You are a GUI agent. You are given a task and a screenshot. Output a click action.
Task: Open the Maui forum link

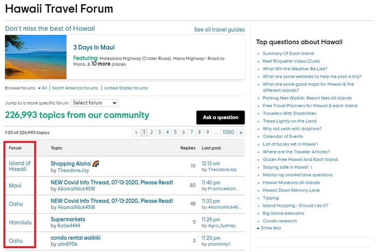coord(15,185)
